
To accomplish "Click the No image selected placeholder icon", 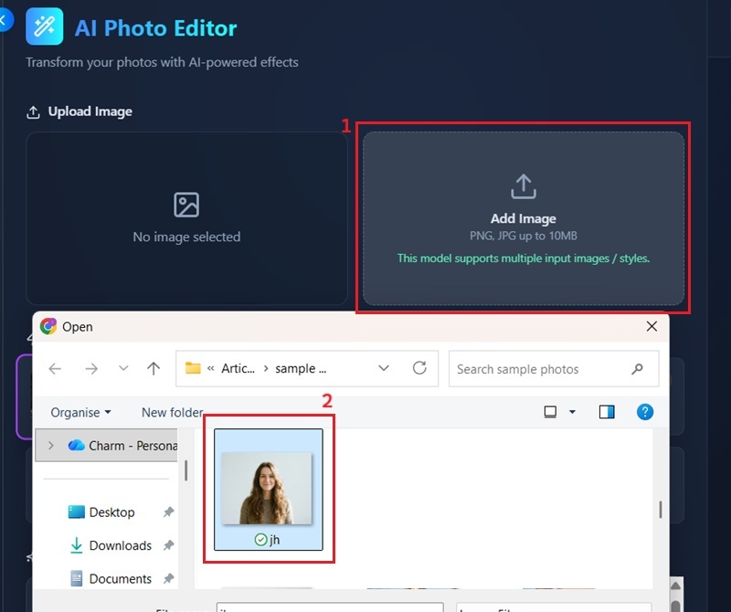I will pos(186,205).
